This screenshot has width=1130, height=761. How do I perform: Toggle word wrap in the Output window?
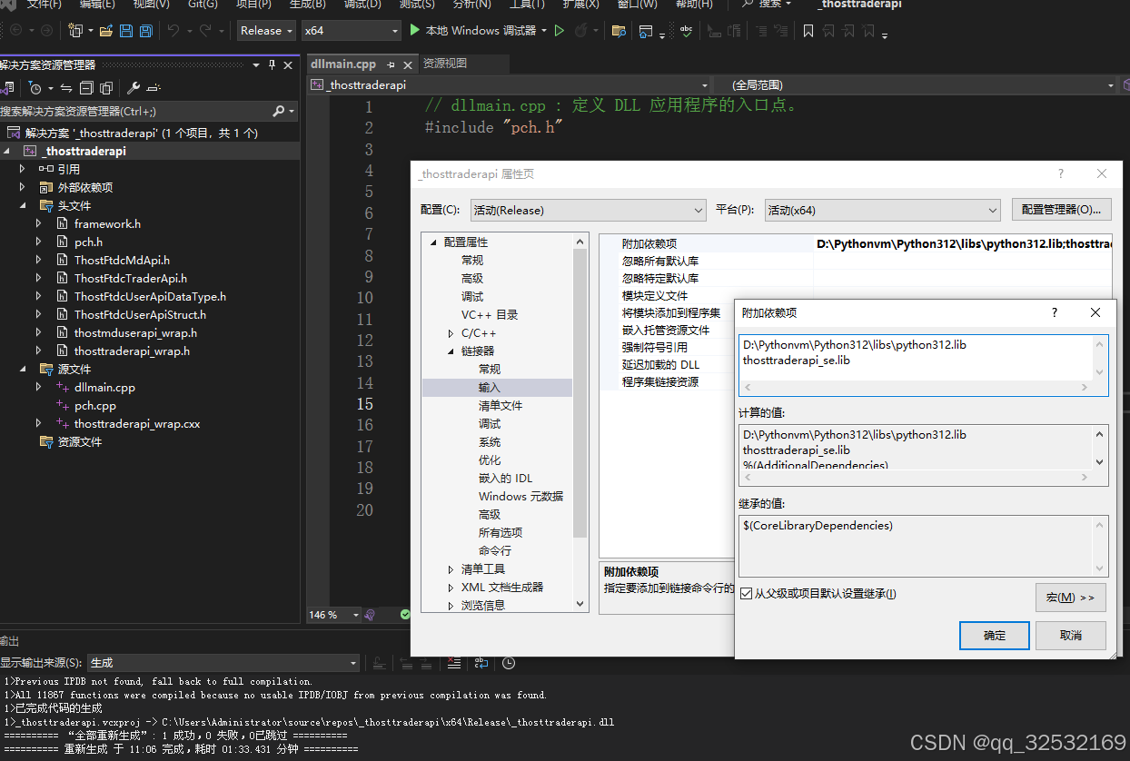[481, 664]
